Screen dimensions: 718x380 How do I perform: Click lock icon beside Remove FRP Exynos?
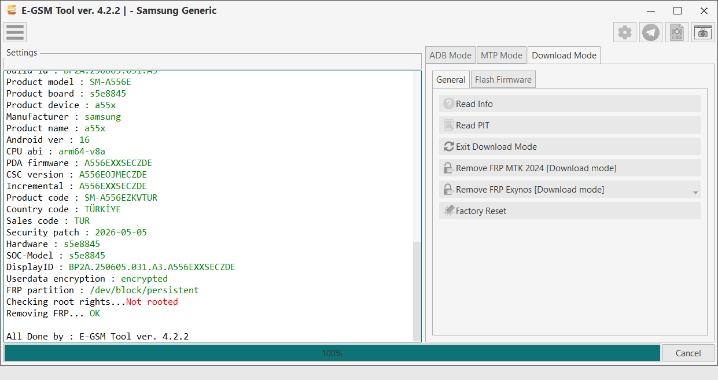pyautogui.click(x=449, y=190)
